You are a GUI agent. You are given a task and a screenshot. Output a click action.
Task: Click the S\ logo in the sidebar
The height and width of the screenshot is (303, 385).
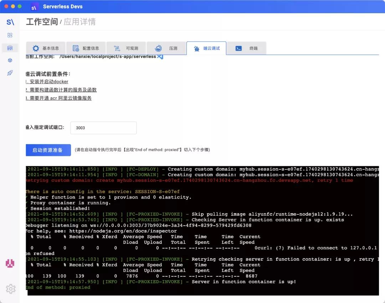tap(10, 22)
